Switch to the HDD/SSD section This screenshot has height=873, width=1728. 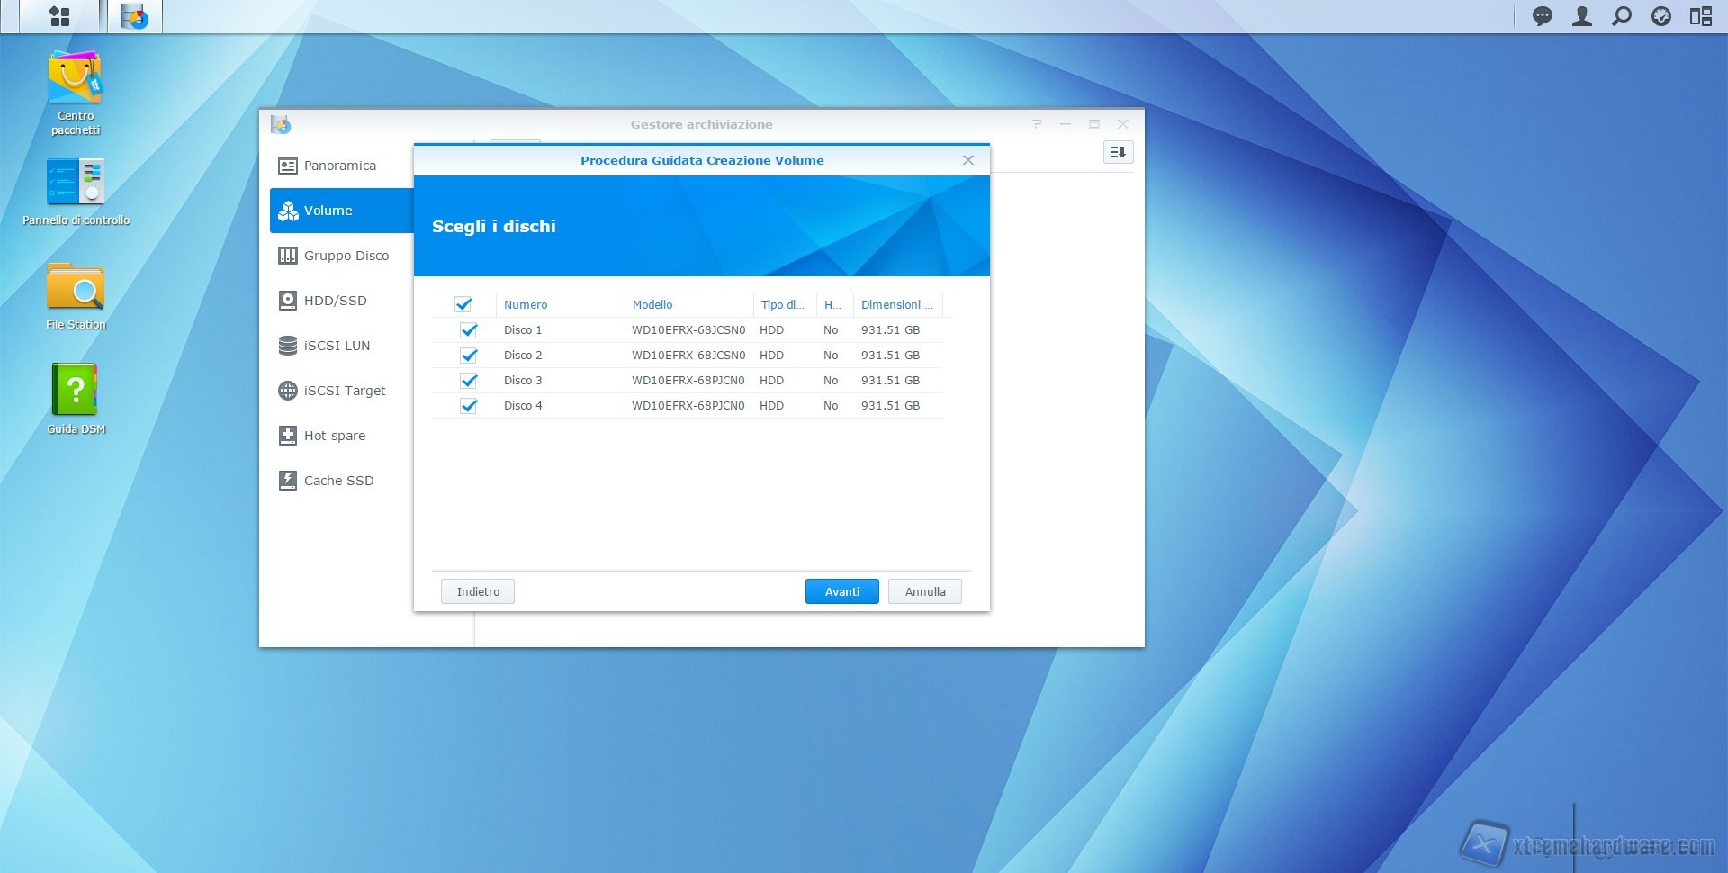pyautogui.click(x=335, y=301)
